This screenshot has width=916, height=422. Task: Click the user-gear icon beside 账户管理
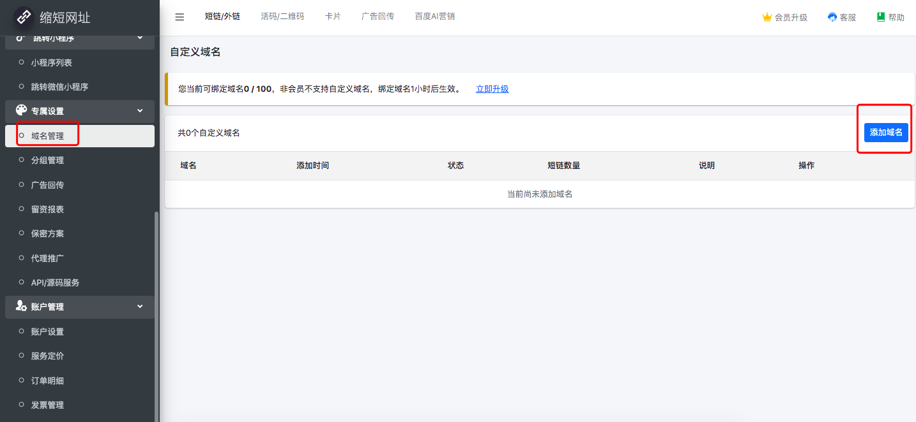coord(21,307)
